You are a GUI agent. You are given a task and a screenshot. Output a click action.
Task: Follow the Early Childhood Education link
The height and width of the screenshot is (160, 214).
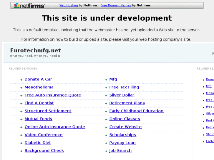(x=136, y=111)
